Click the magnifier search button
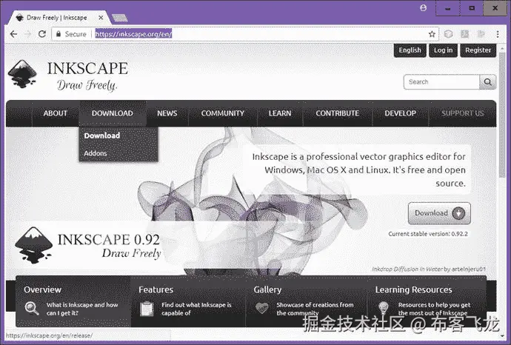 [x=487, y=81]
